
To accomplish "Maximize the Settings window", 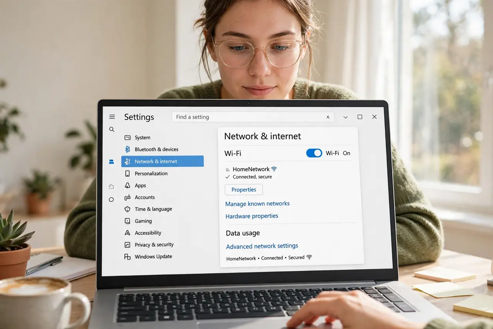I will click(x=360, y=117).
